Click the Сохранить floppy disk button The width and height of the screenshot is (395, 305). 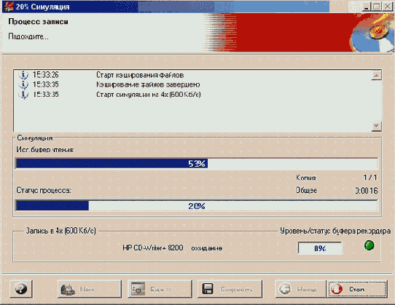point(230,289)
